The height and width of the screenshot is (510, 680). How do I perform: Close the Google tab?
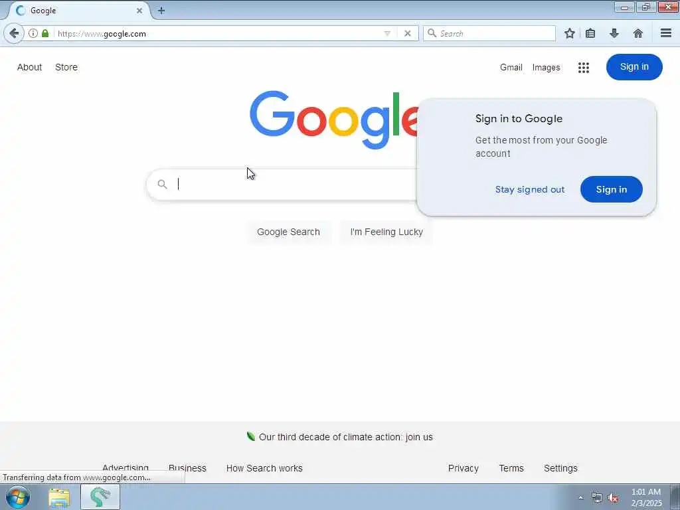139,11
